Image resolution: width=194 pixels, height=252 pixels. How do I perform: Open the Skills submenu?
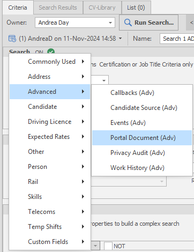point(50,197)
